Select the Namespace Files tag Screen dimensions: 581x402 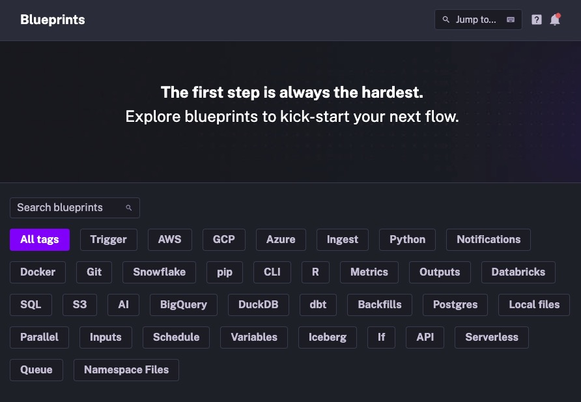click(x=126, y=370)
